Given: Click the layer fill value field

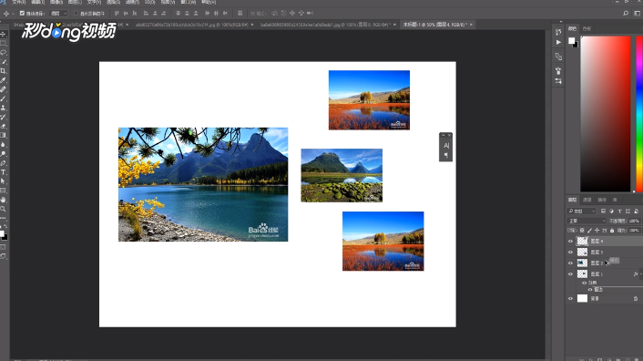Looking at the screenshot, I should [x=634, y=231].
